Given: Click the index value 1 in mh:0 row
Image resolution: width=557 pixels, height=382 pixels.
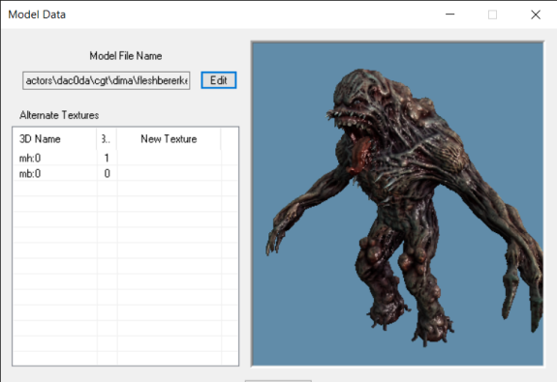Looking at the screenshot, I should [x=107, y=158].
